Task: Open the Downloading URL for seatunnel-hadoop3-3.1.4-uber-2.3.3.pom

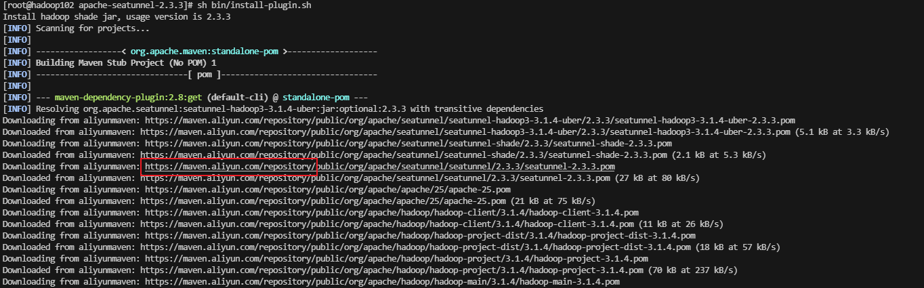Action: pyautogui.click(x=470, y=120)
